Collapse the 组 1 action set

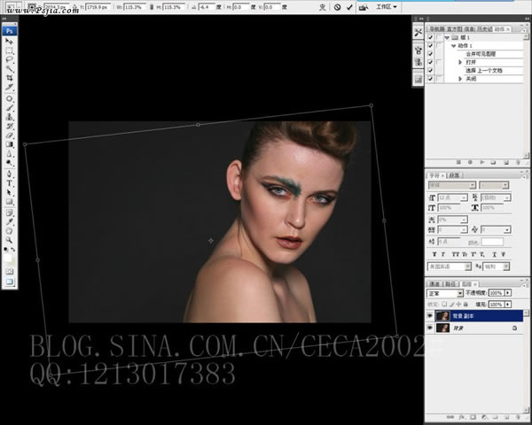(447, 37)
